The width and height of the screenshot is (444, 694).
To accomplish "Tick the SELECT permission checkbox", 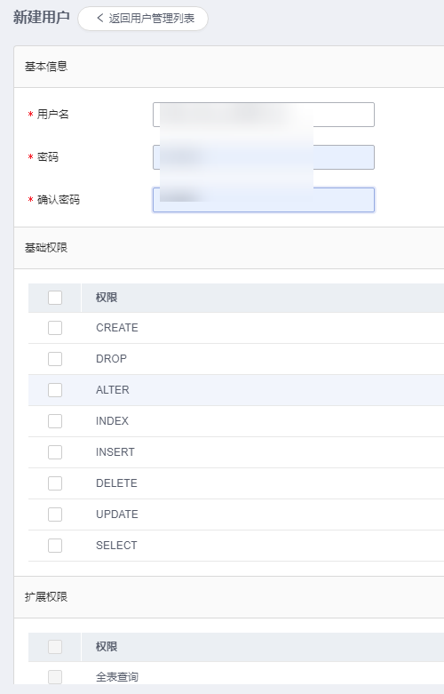I will click(55, 546).
